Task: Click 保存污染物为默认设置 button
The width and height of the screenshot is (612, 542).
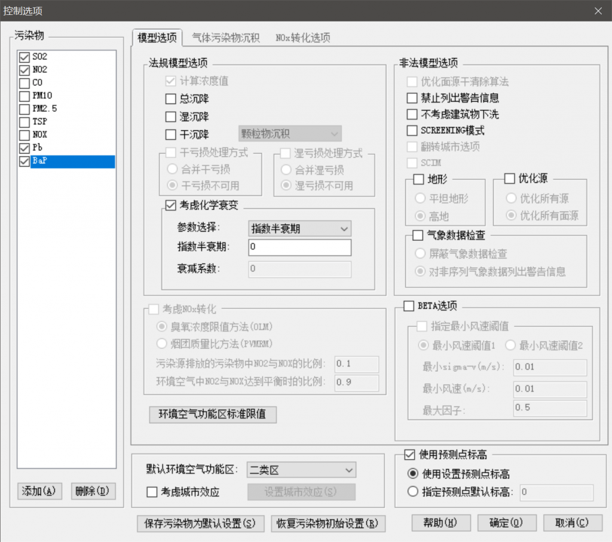Action: 200,523
